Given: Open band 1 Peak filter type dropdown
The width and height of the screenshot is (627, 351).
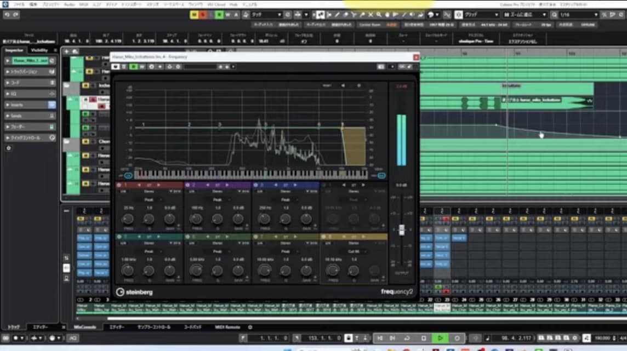Looking at the screenshot, I should pyautogui.click(x=149, y=200).
